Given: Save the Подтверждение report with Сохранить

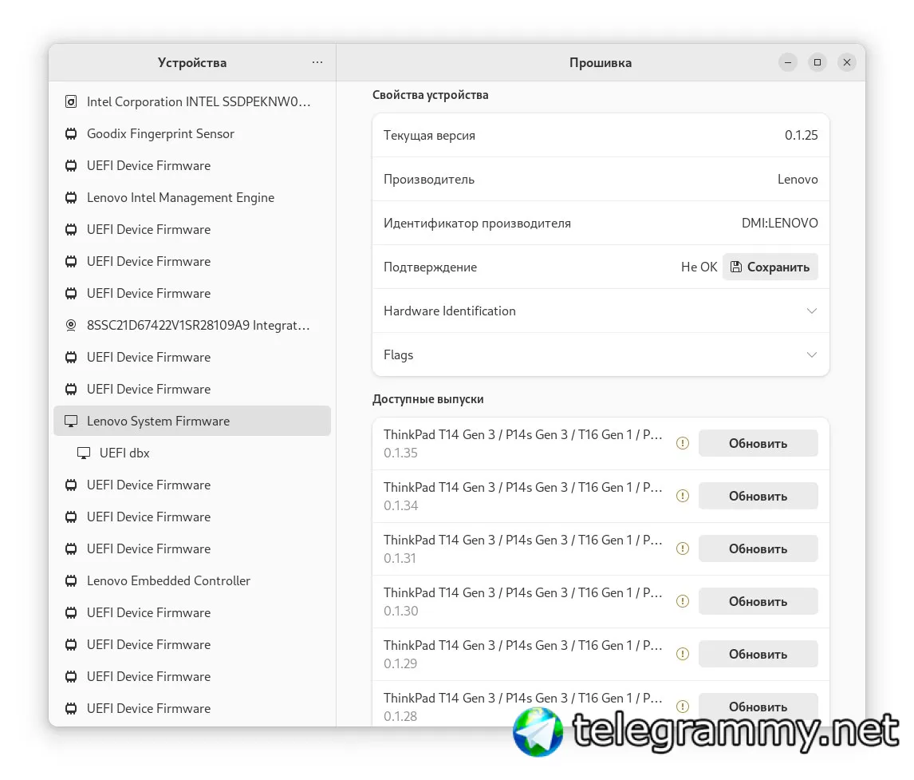Looking at the screenshot, I should (x=770, y=267).
